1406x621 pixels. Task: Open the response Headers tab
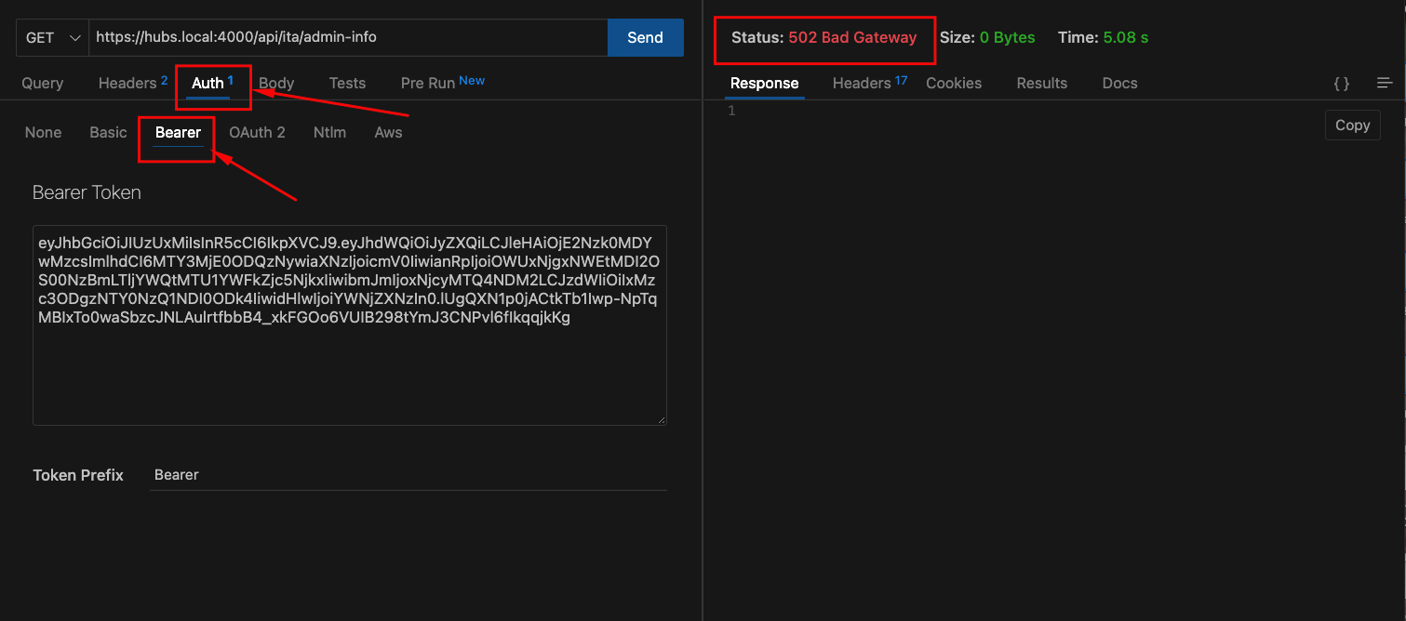[x=862, y=83]
